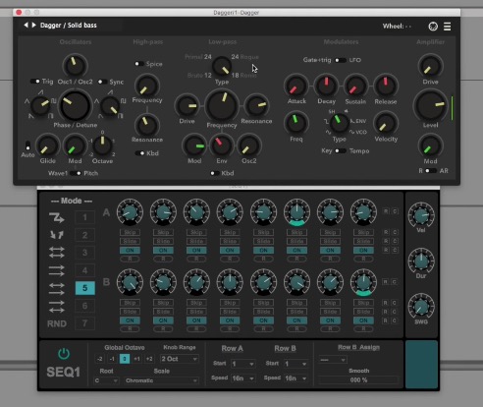483x407 pixels.
Task: Toggle the Spice switch in High-pass
Action: pos(139,64)
